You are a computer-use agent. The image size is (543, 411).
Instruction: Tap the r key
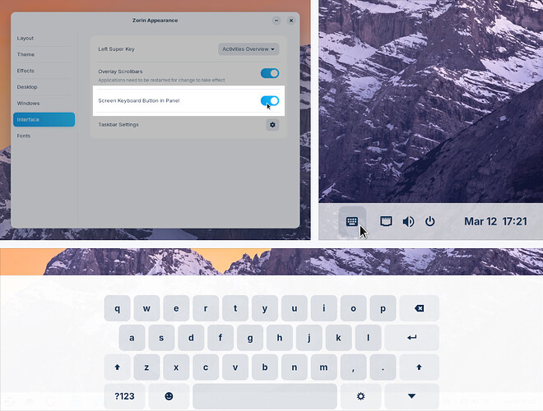coord(206,308)
